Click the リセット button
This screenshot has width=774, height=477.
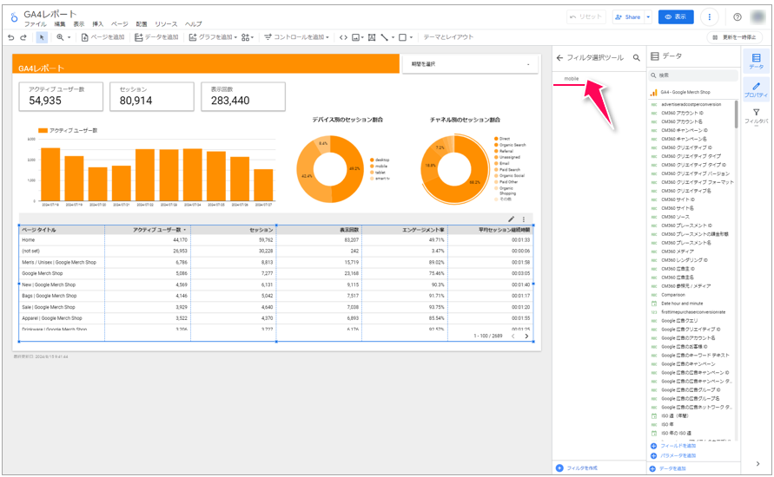586,16
